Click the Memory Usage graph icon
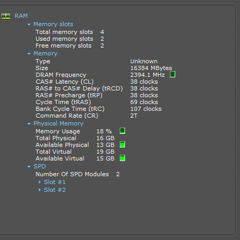The width and height of the screenshot is (240, 240). [122, 131]
